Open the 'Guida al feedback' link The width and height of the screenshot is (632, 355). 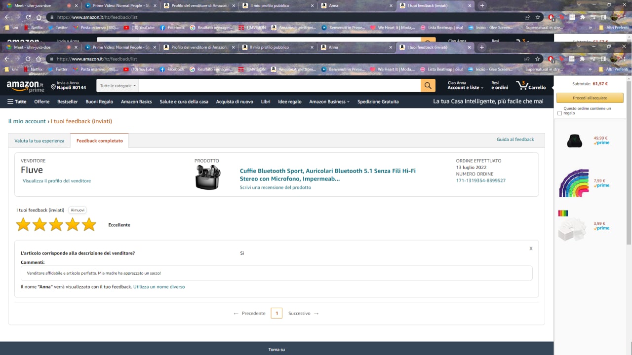[515, 140]
